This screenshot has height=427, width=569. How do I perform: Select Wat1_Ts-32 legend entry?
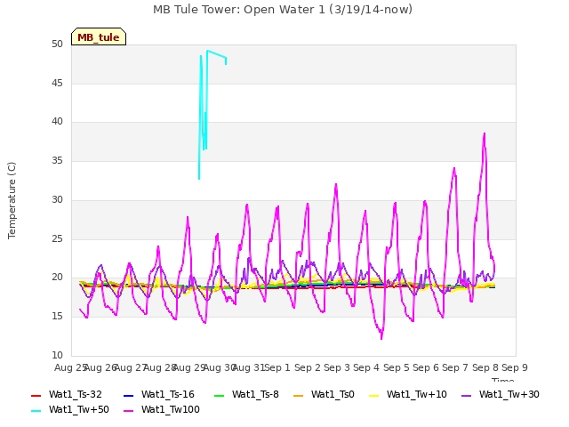pos(67,394)
